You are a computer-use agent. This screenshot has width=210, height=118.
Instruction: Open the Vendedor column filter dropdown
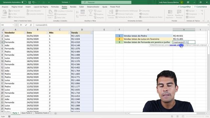coord(25,33)
